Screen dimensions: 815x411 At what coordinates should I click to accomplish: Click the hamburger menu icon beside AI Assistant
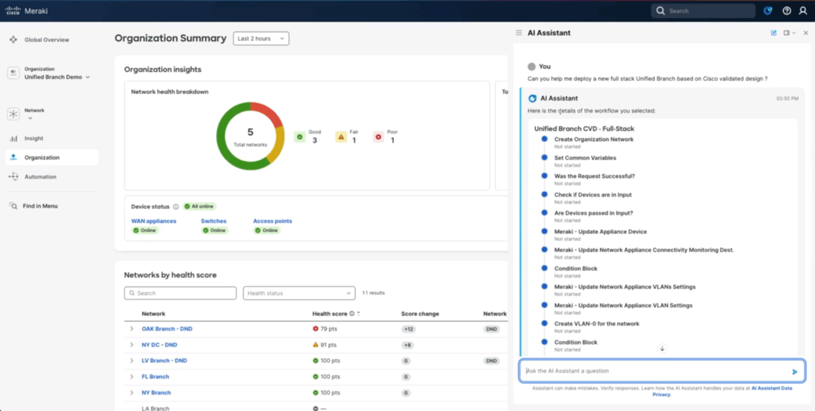(518, 33)
